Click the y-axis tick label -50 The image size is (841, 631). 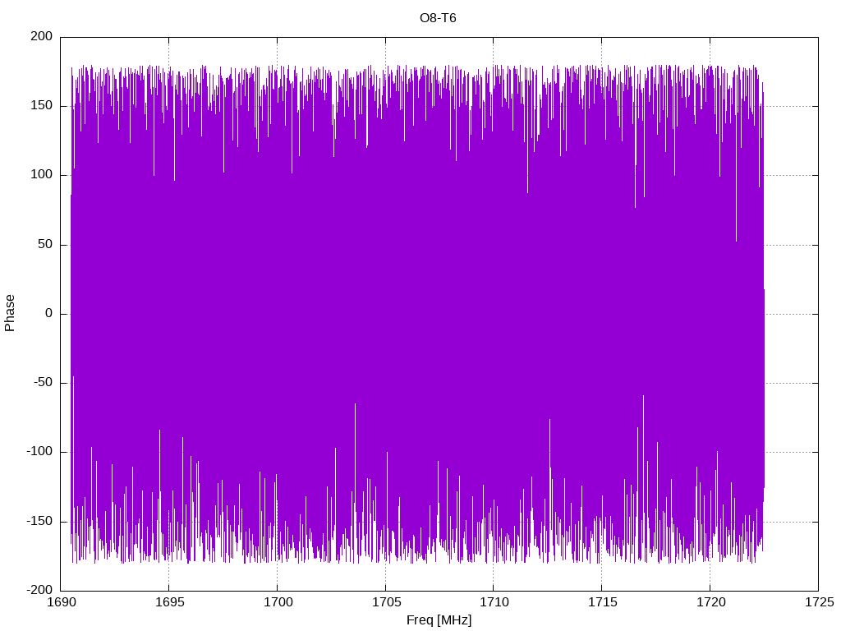(43, 383)
